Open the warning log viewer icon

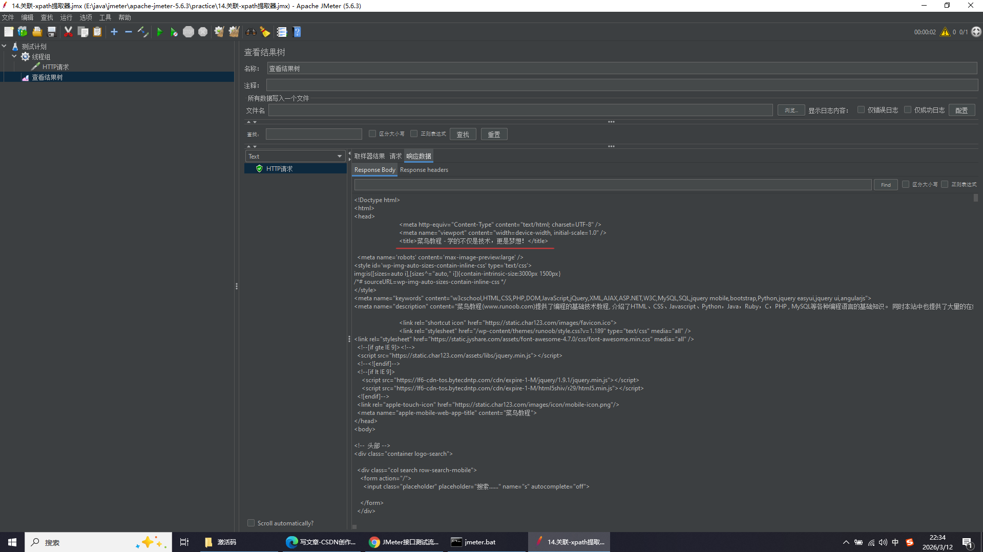tap(945, 32)
